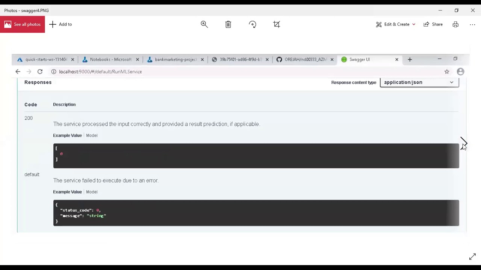Open the Photos three-dot more menu
Viewport: 481px width, 270px height.
(472, 24)
